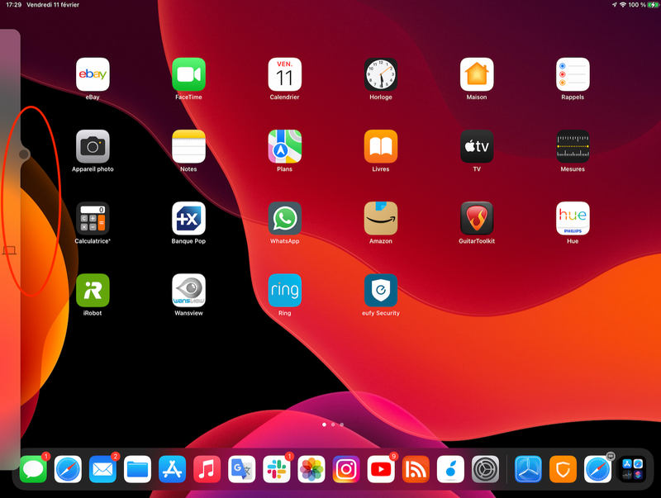This screenshot has width=661, height=498.
Task: Launch the iRobot app
Action: tap(93, 290)
